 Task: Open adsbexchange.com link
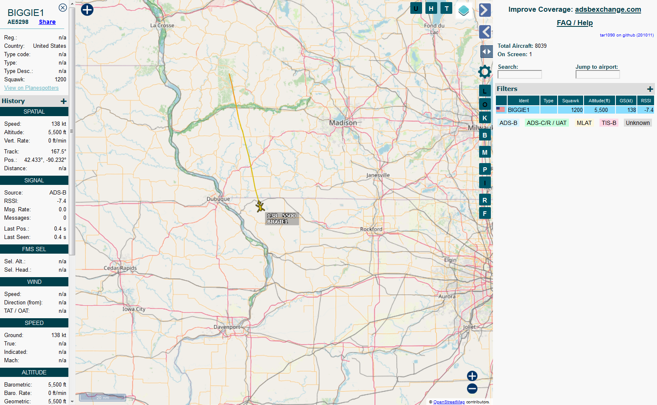pyautogui.click(x=608, y=9)
